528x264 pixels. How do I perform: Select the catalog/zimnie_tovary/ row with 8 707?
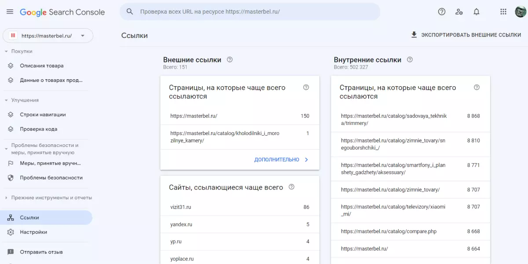411,190
